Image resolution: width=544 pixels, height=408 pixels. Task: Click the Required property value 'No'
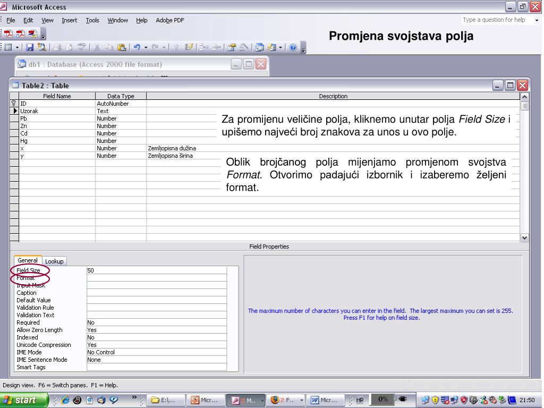[x=157, y=322]
